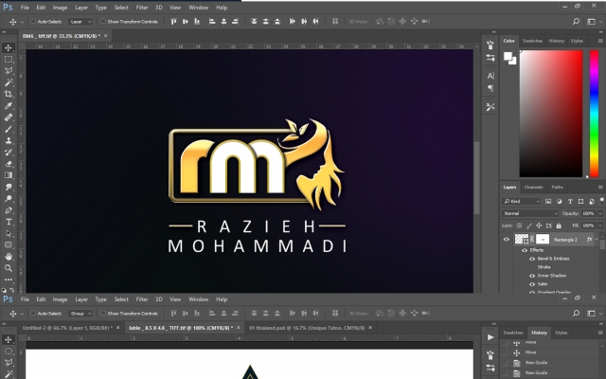606x379 pixels.
Task: Switch to the Paths tab
Action: 557,188
